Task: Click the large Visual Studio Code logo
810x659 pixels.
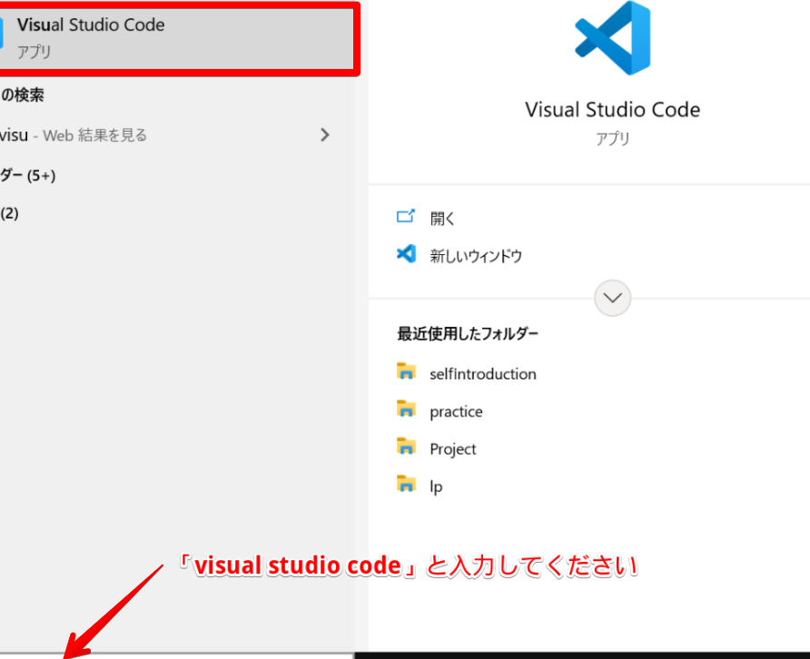Action: pos(612,38)
